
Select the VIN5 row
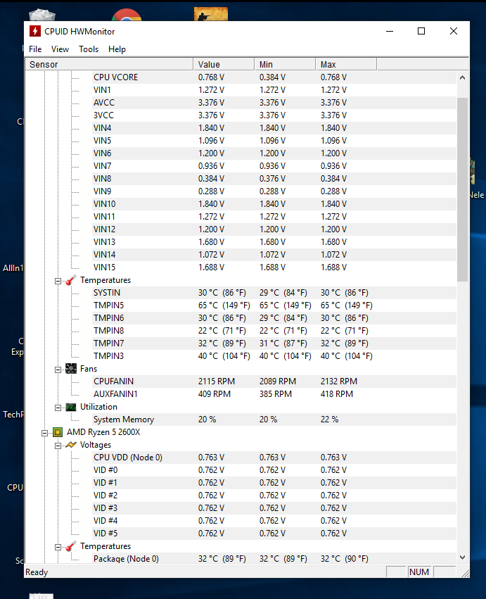[274, 141]
